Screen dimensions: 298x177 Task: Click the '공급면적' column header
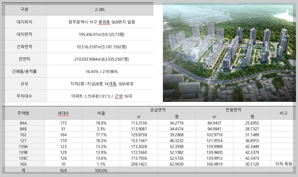coord(158,110)
